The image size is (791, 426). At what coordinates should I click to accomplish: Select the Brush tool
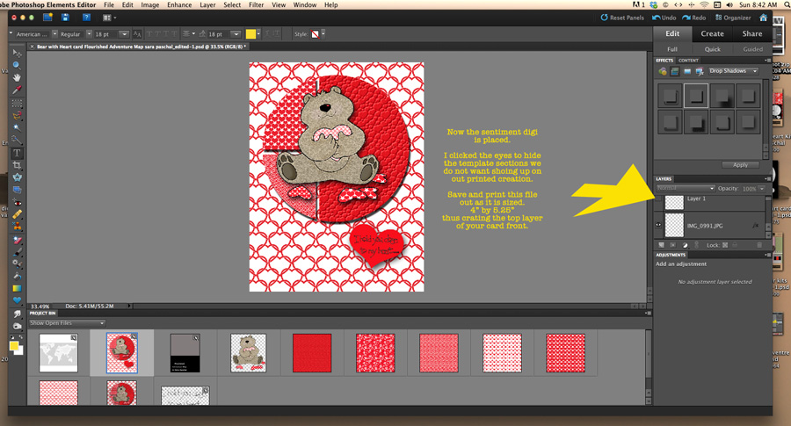click(x=17, y=252)
